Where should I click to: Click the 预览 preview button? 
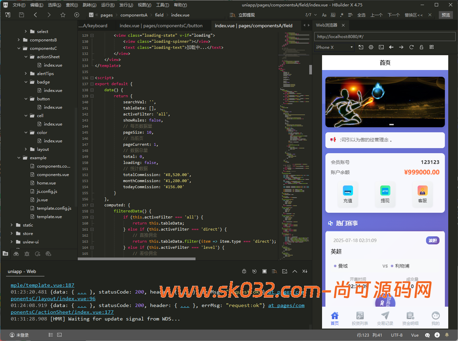pyautogui.click(x=446, y=15)
